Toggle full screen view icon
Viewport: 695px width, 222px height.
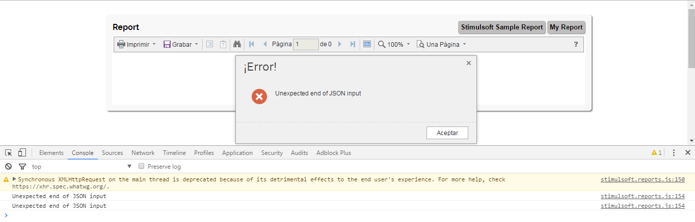click(x=367, y=44)
